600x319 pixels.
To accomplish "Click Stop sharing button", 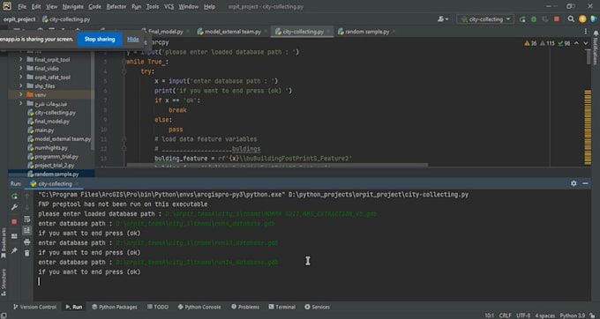I will point(100,40).
